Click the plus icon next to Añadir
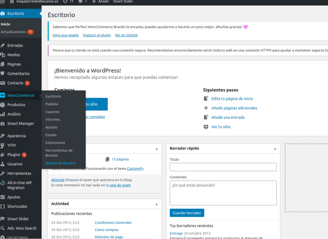The image size is (328, 239). point(94,2)
